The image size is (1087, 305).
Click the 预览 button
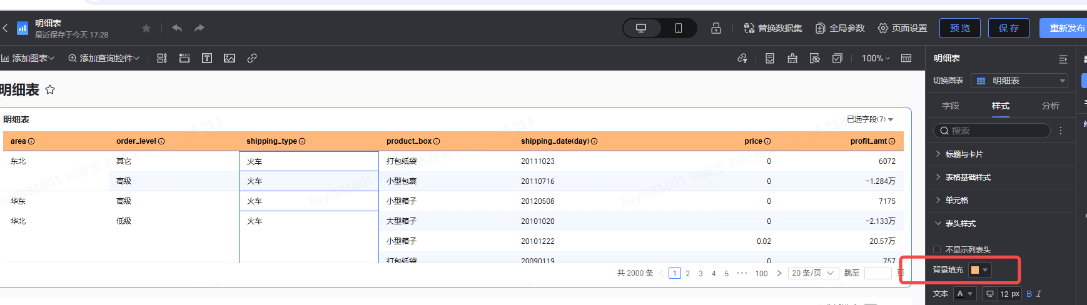tap(959, 28)
